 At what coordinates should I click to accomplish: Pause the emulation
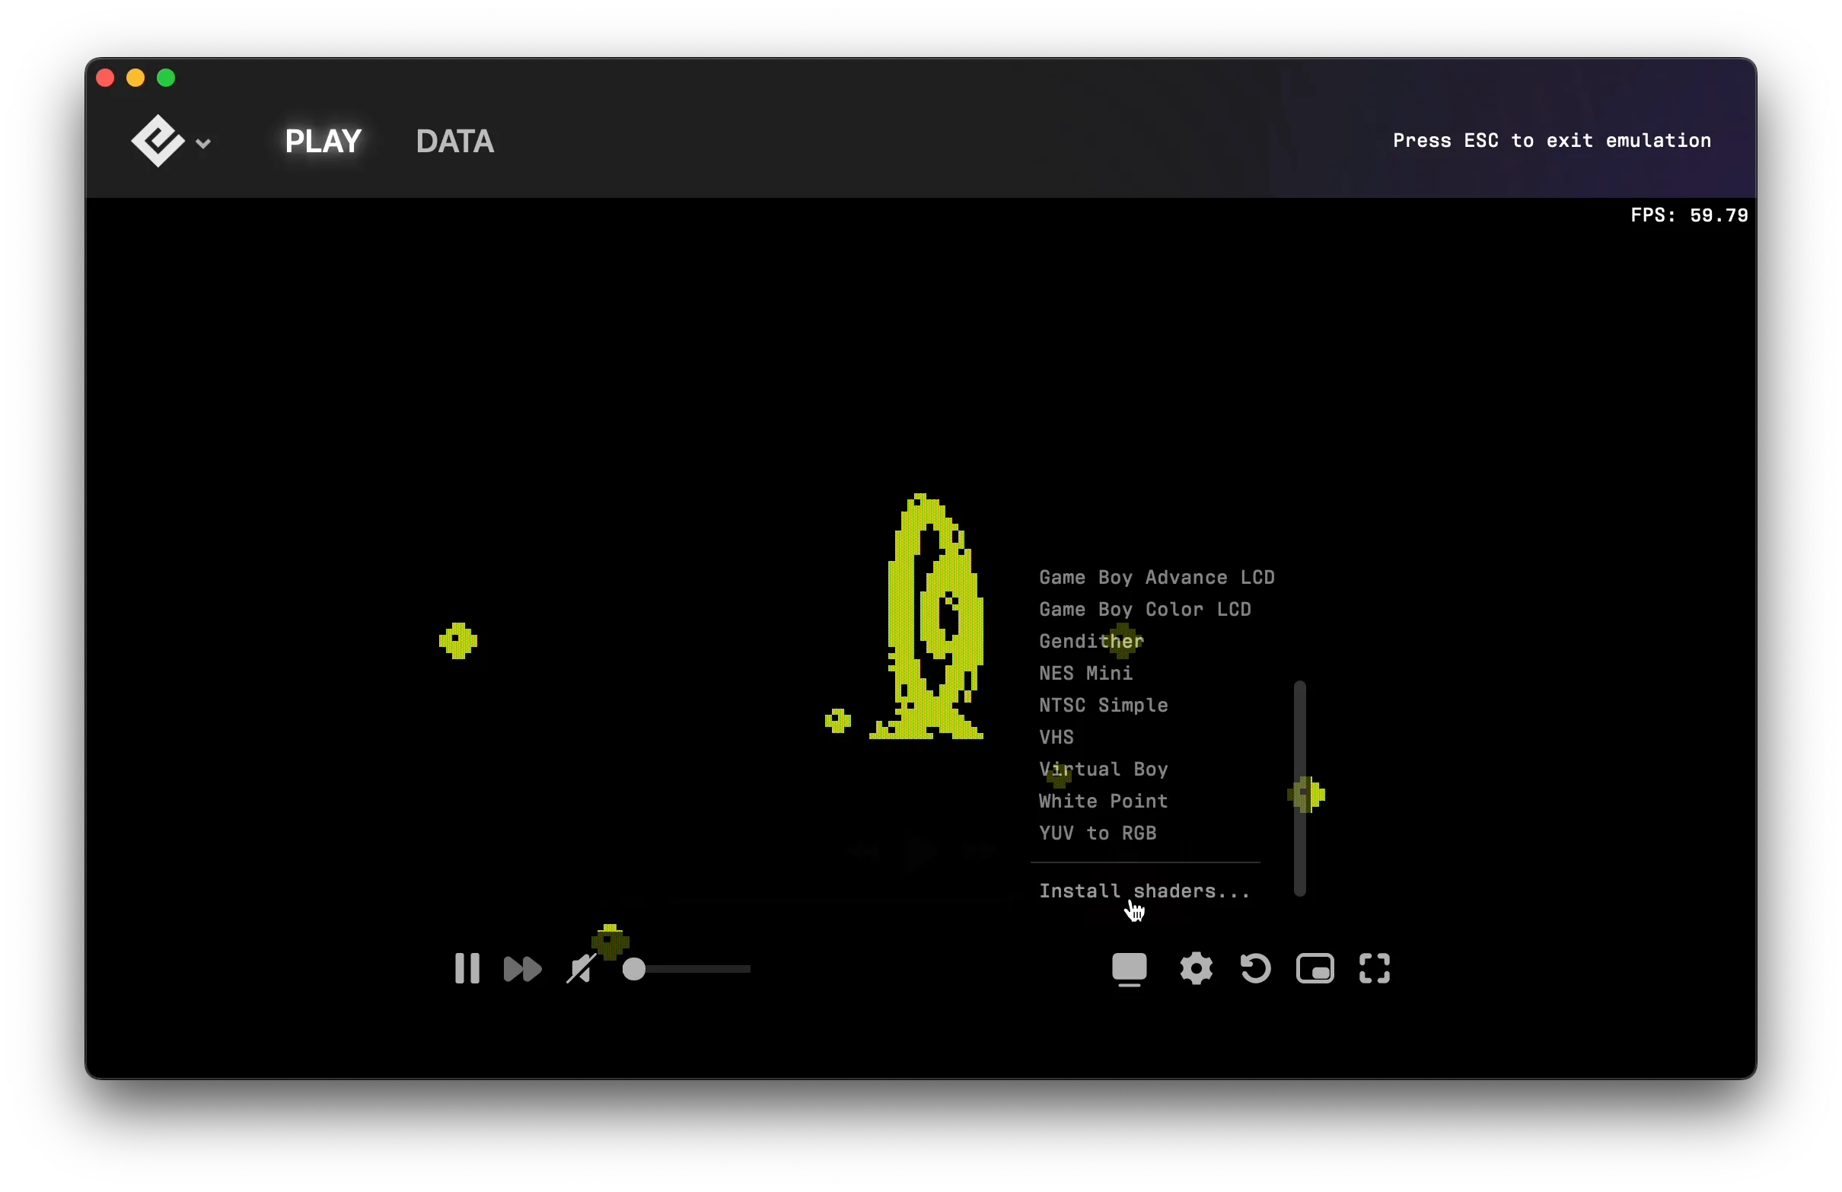(467, 968)
